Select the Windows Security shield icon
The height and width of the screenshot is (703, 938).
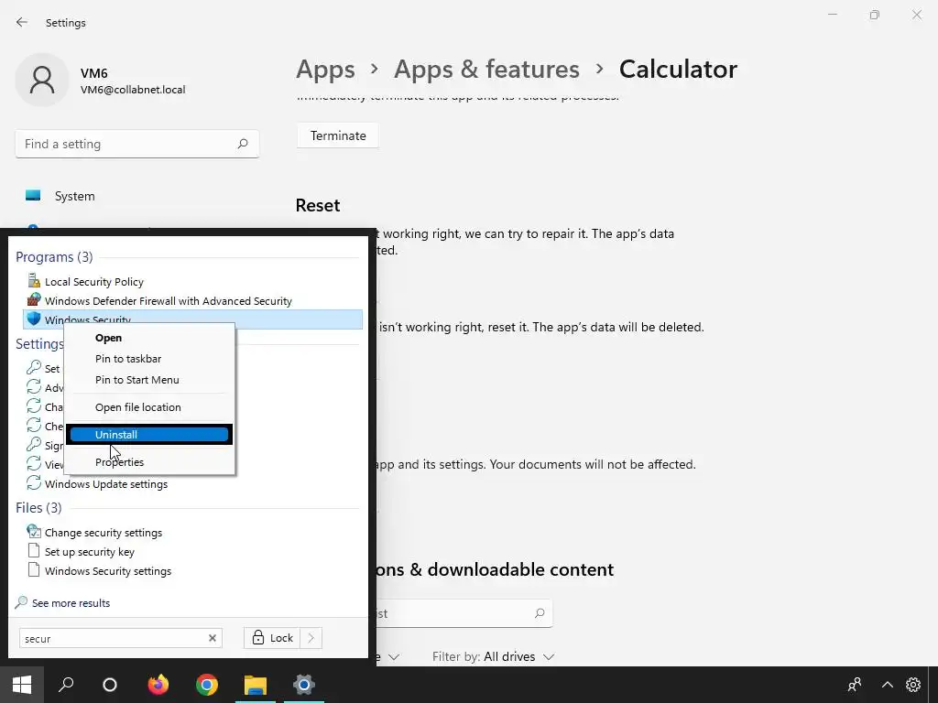(x=34, y=319)
